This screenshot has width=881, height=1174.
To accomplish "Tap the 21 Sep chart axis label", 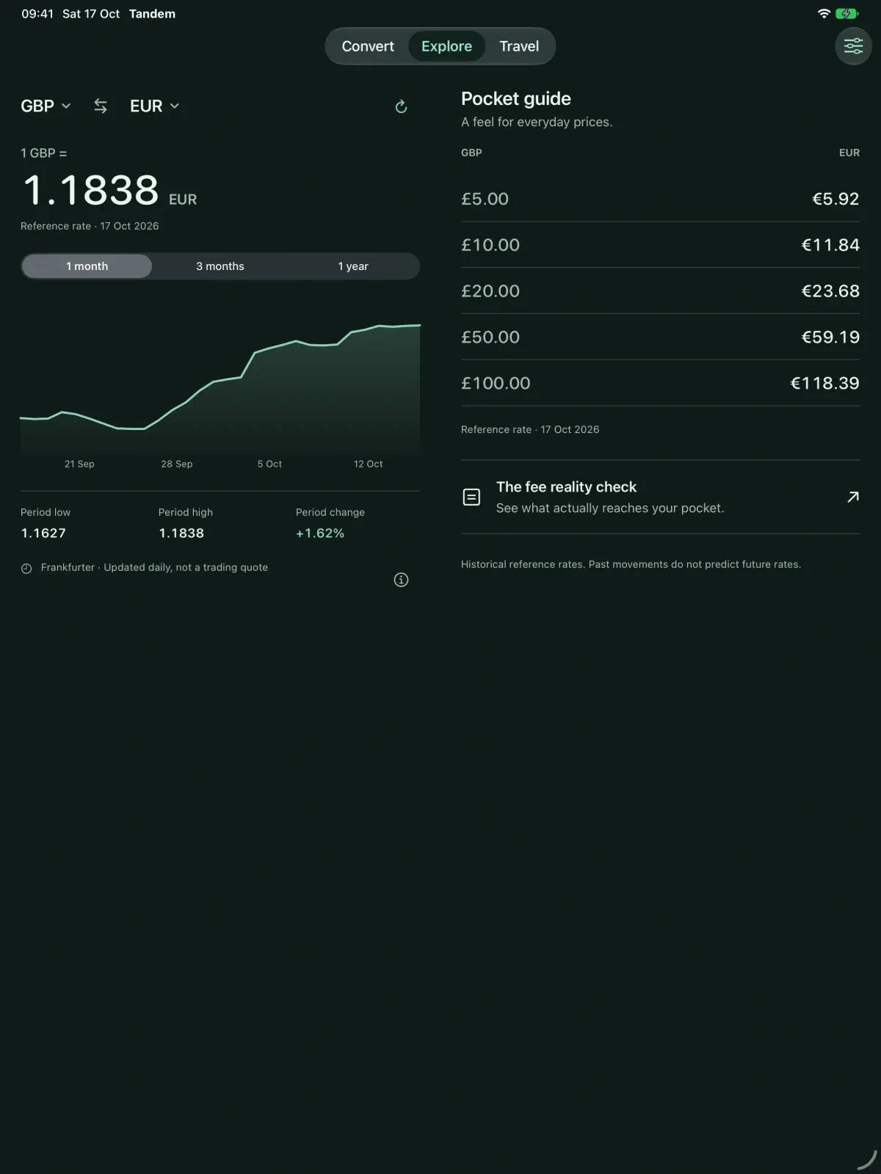I will [79, 464].
